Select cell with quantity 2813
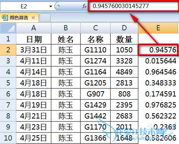 click(124, 83)
